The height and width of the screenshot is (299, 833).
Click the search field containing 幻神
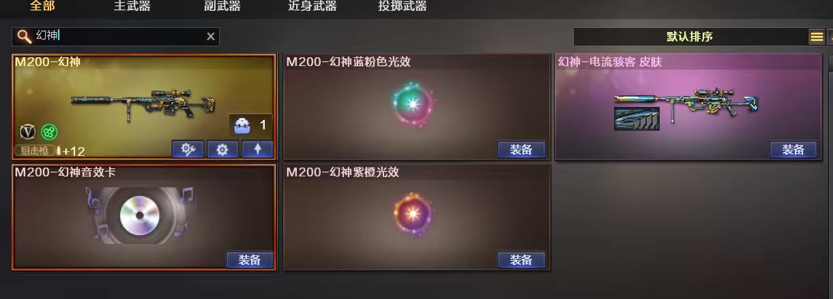(x=116, y=37)
